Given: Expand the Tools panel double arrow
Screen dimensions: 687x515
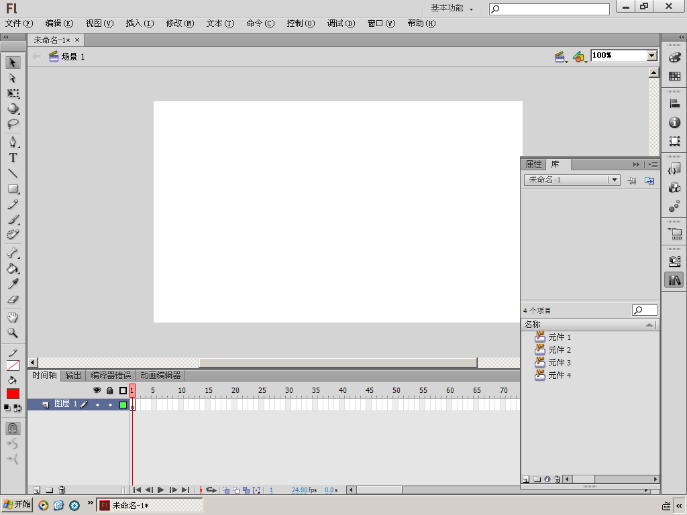Looking at the screenshot, I should pos(6,38).
